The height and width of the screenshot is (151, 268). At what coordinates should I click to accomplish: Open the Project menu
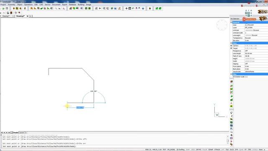pos(3,5)
